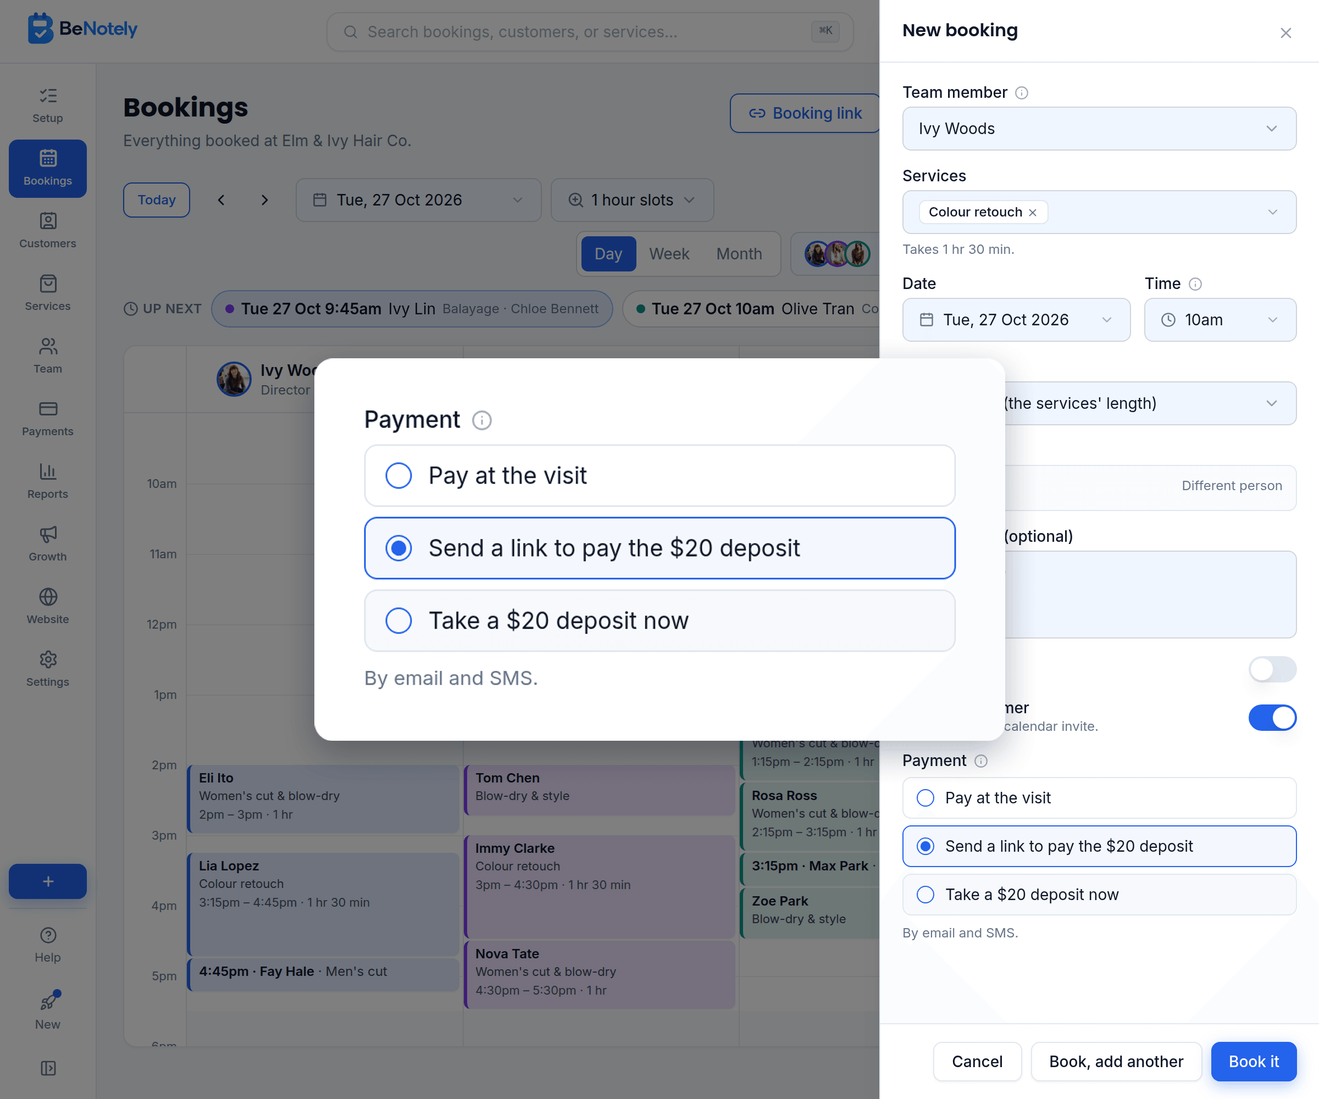Remove the Colour retouch service chip
The image size is (1319, 1099).
point(1033,212)
